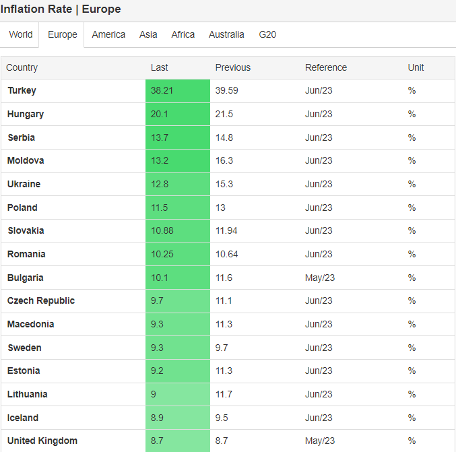This screenshot has height=452, width=456.
Task: Click the Reference column header
Action: 325,67
